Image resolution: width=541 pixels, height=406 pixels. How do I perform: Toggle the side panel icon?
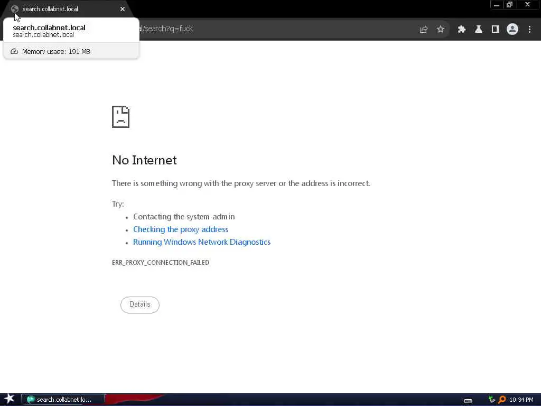[x=495, y=30]
